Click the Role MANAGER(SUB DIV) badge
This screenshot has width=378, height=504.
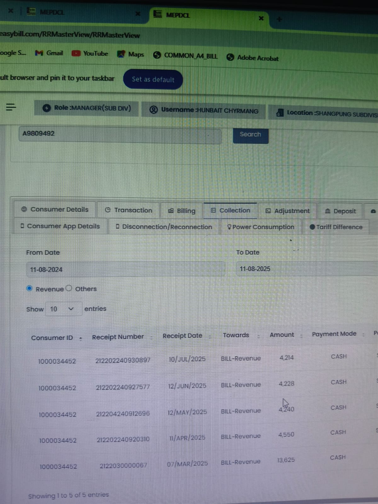[x=86, y=108]
